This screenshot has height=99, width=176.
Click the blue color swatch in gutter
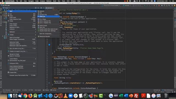(x=49, y=45)
